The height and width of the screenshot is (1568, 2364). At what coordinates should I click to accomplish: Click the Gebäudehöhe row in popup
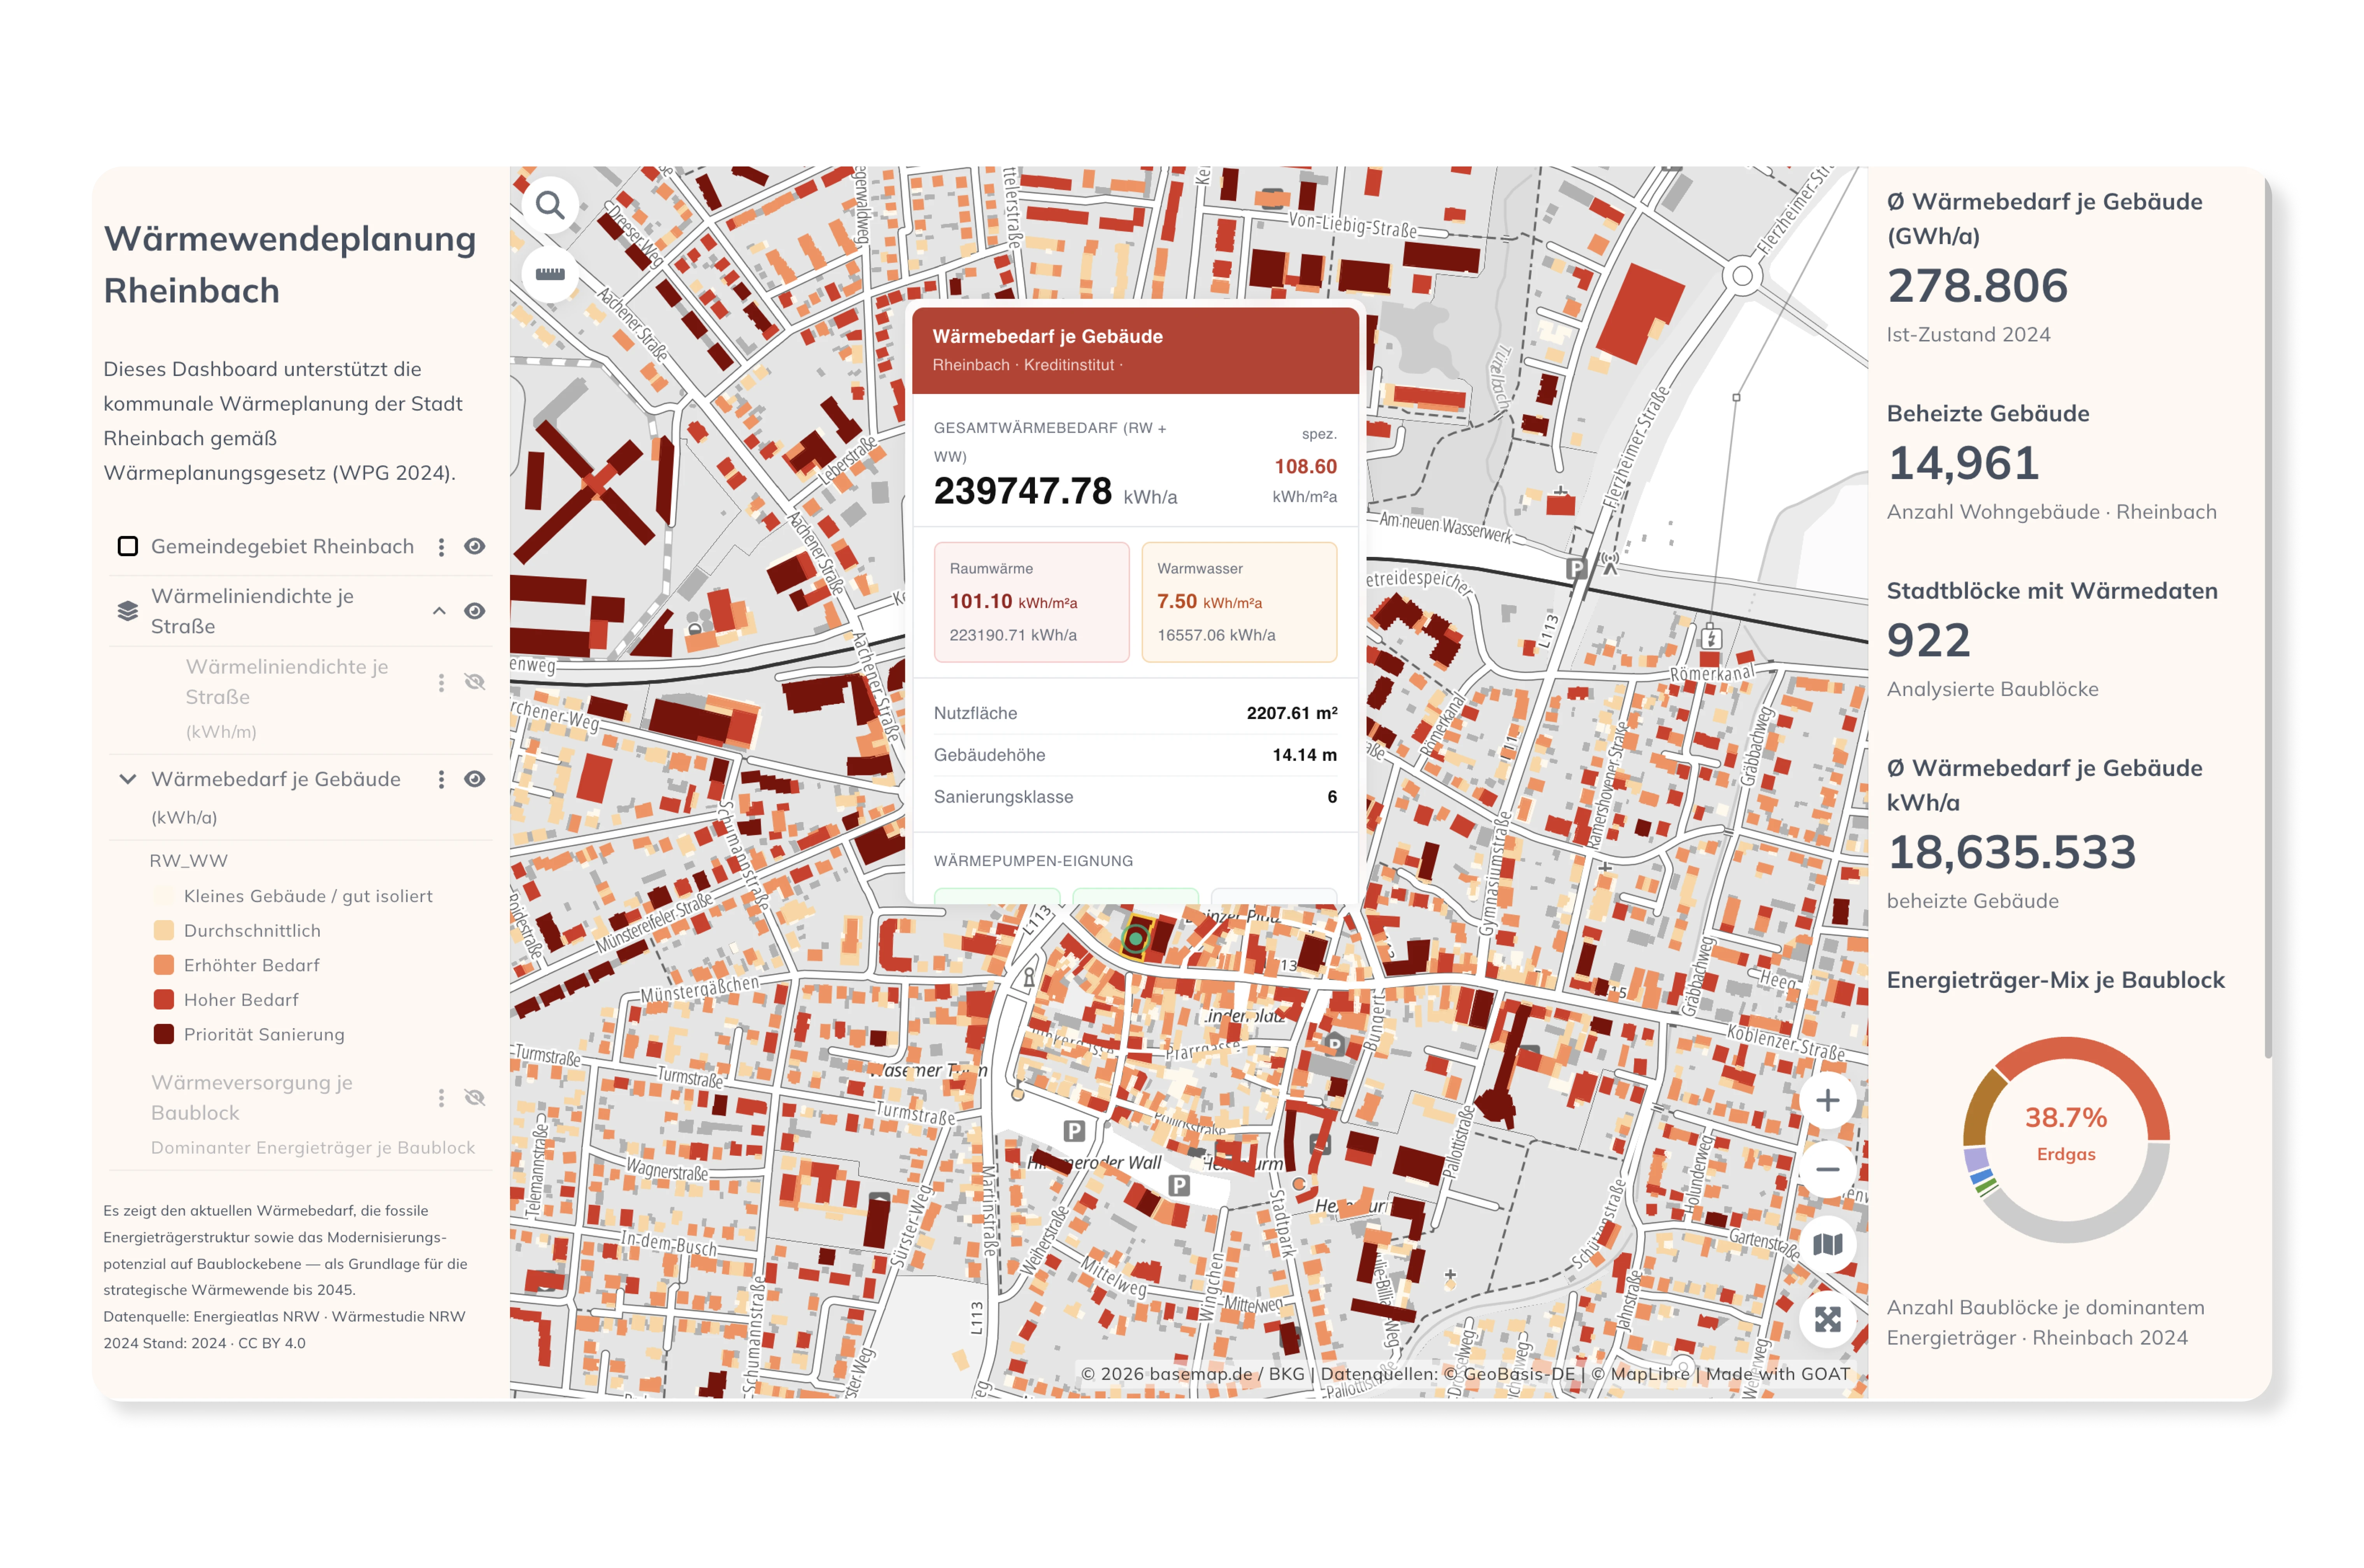click(x=1135, y=755)
